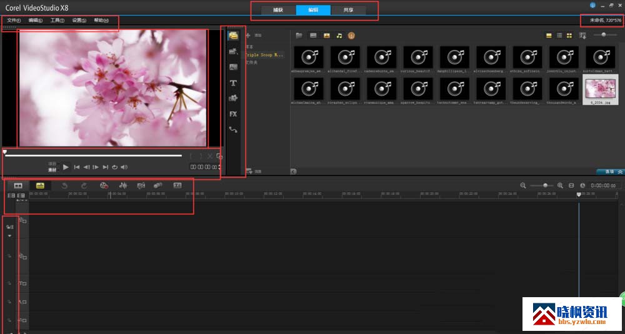Open the Path motion library icon

[233, 130]
